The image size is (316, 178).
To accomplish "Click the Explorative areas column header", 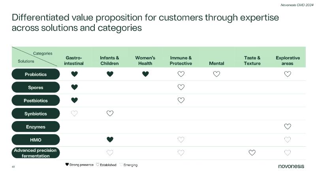I will click(x=288, y=60).
